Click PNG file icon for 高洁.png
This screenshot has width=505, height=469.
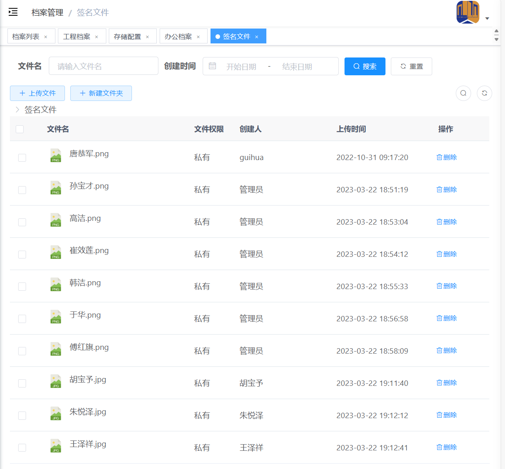[x=56, y=220]
